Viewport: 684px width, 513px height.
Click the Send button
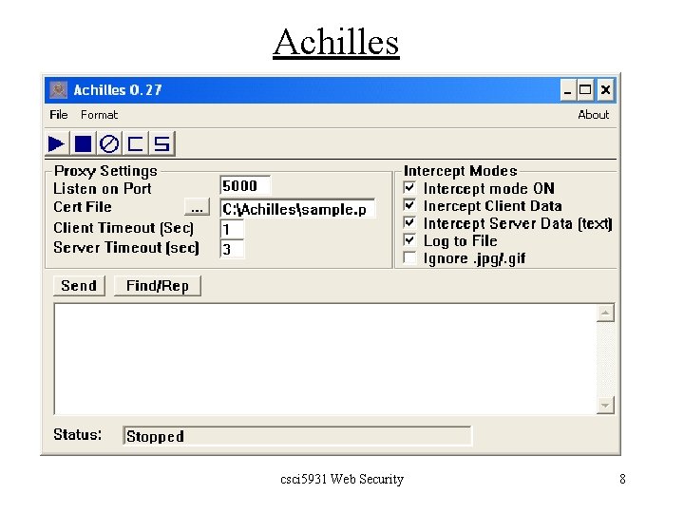click(x=79, y=286)
